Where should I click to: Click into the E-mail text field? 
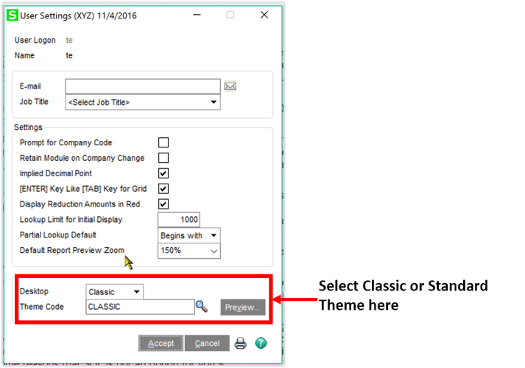click(143, 86)
